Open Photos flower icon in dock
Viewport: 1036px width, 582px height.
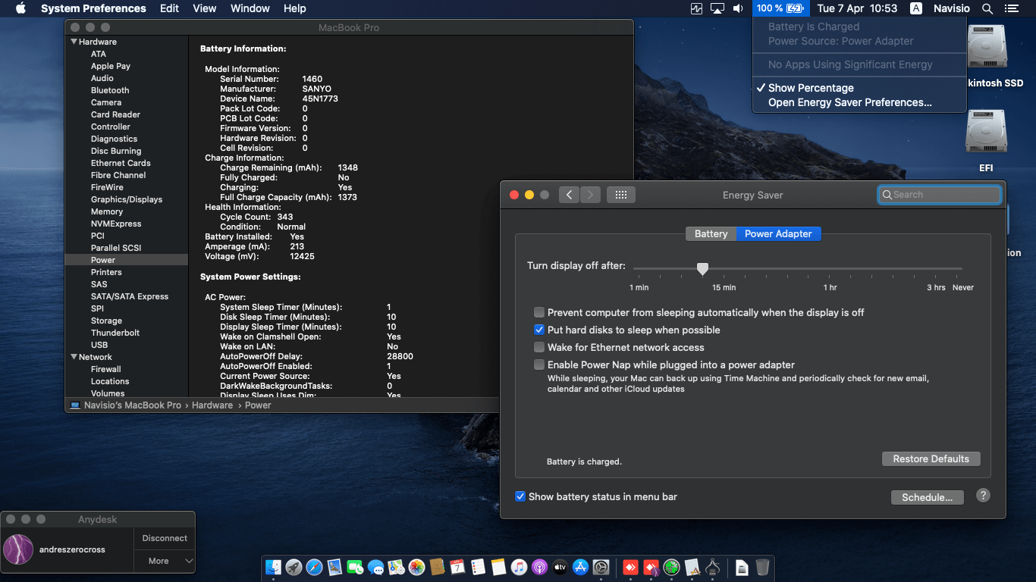pos(416,567)
